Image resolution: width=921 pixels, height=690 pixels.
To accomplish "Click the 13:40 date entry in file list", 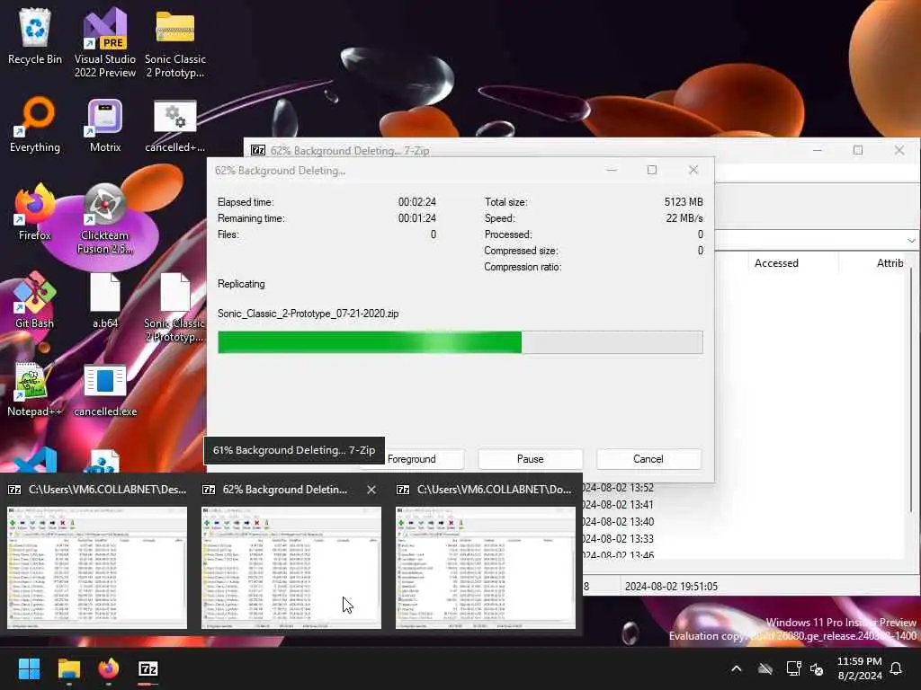I will coord(617,522).
